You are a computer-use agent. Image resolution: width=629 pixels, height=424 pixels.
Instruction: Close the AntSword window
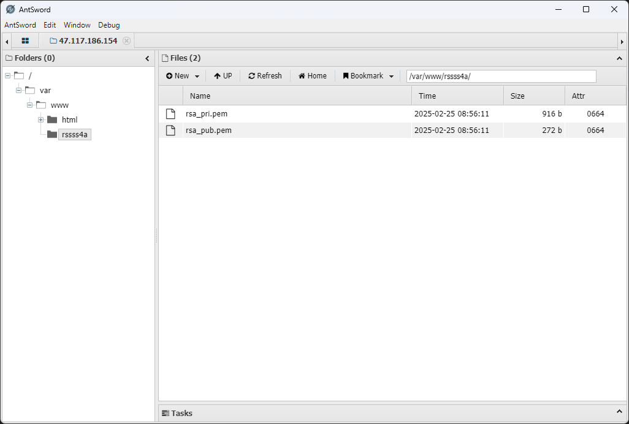[614, 9]
